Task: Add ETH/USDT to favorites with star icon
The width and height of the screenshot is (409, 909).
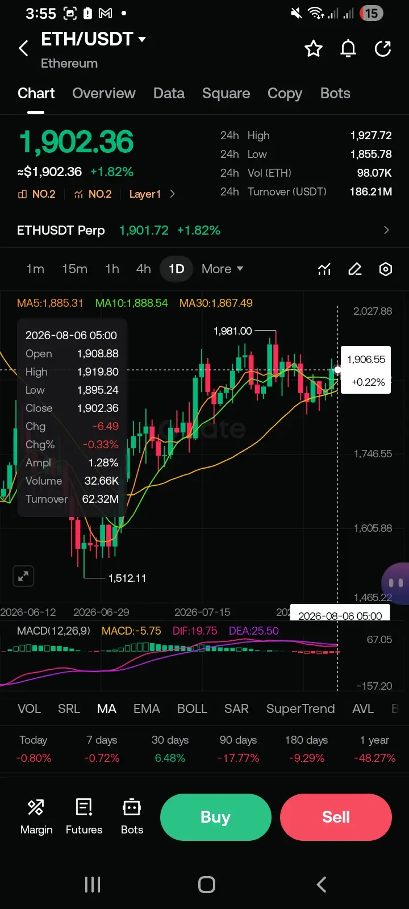Action: coord(314,49)
